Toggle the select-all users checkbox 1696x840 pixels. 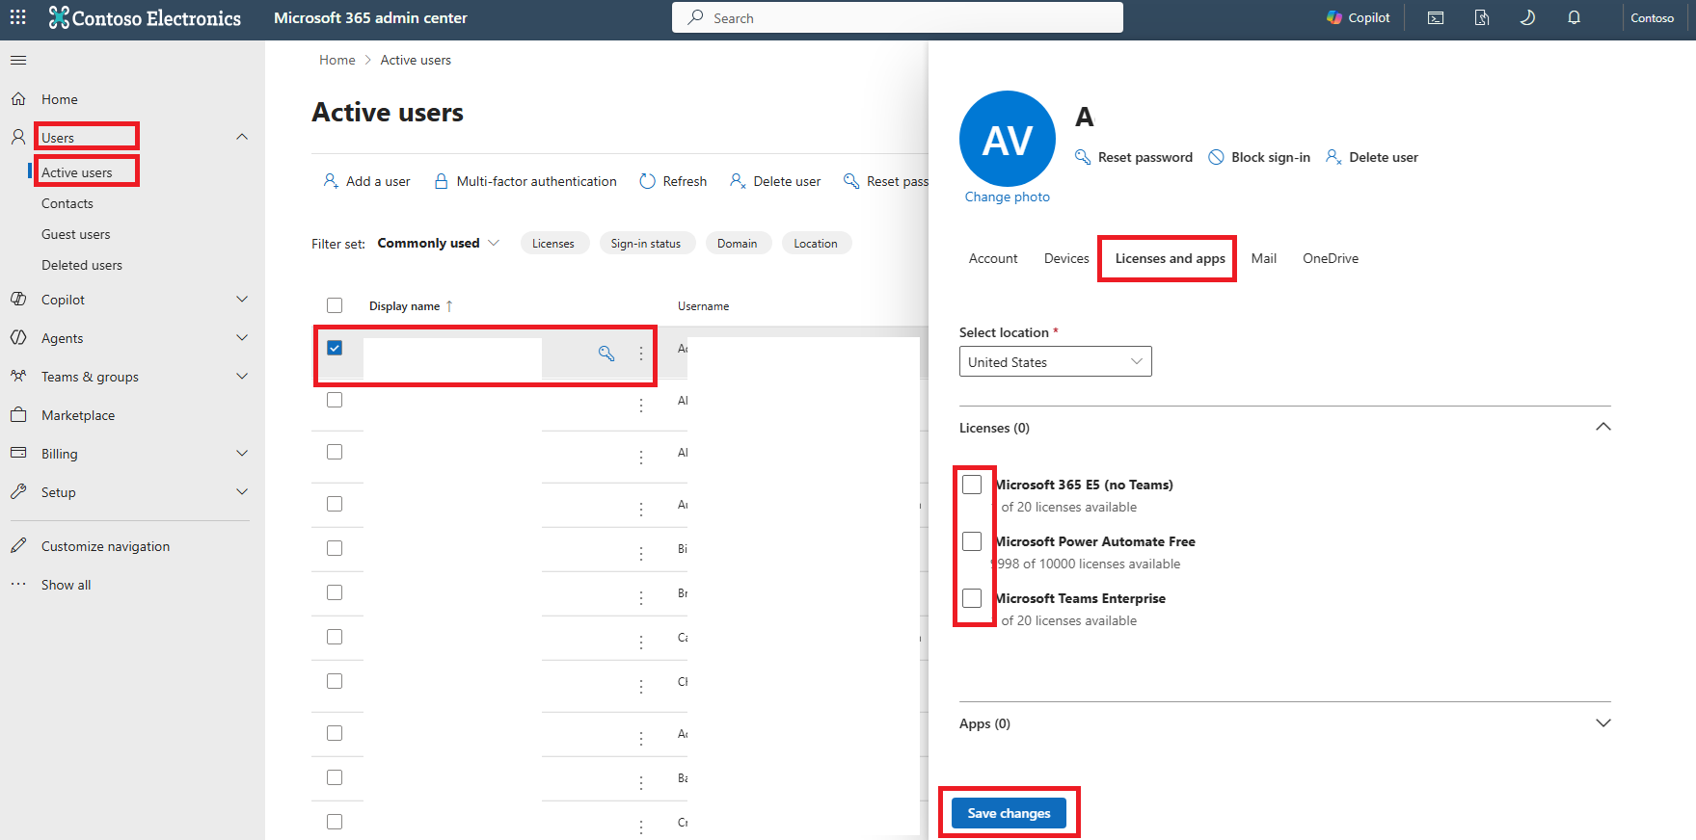click(x=335, y=305)
